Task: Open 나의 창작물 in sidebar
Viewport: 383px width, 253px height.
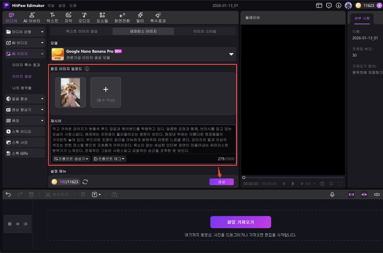Action: point(22,88)
